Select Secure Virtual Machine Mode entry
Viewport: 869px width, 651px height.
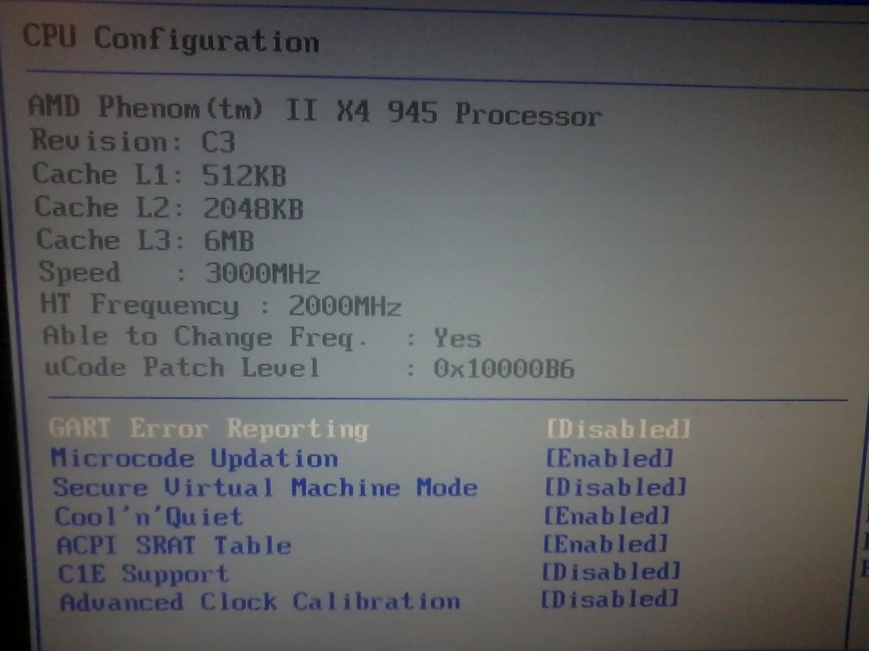tap(265, 487)
